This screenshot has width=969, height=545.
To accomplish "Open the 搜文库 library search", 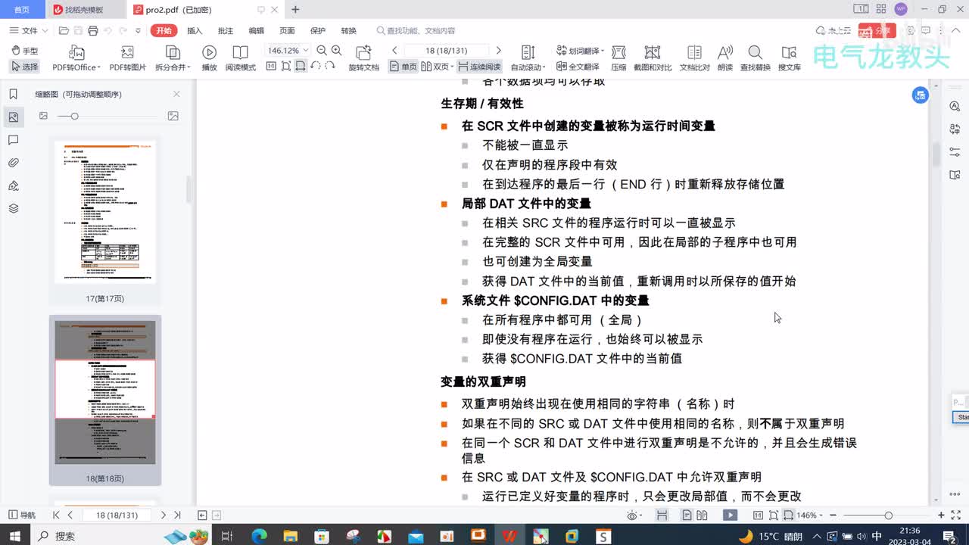I will [x=789, y=58].
